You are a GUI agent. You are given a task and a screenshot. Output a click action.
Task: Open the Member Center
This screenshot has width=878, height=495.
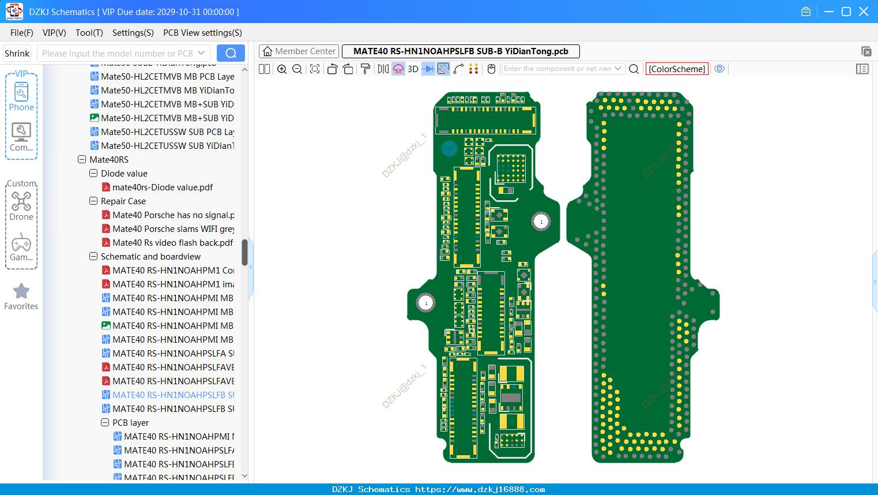tap(299, 51)
